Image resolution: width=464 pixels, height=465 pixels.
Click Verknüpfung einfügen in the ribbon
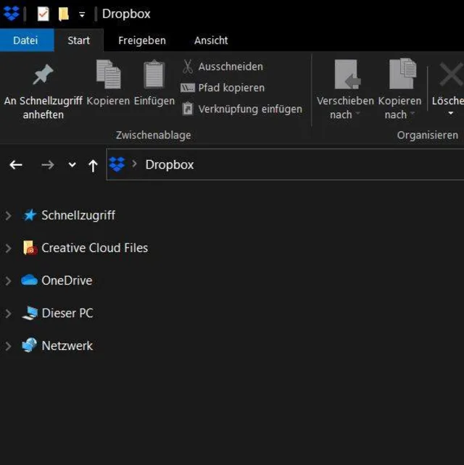tap(249, 109)
